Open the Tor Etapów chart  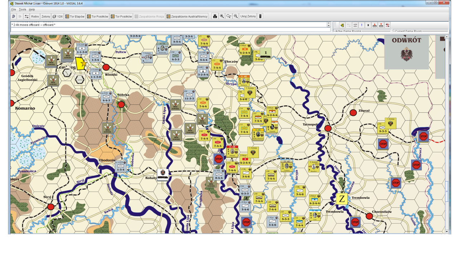75,16
